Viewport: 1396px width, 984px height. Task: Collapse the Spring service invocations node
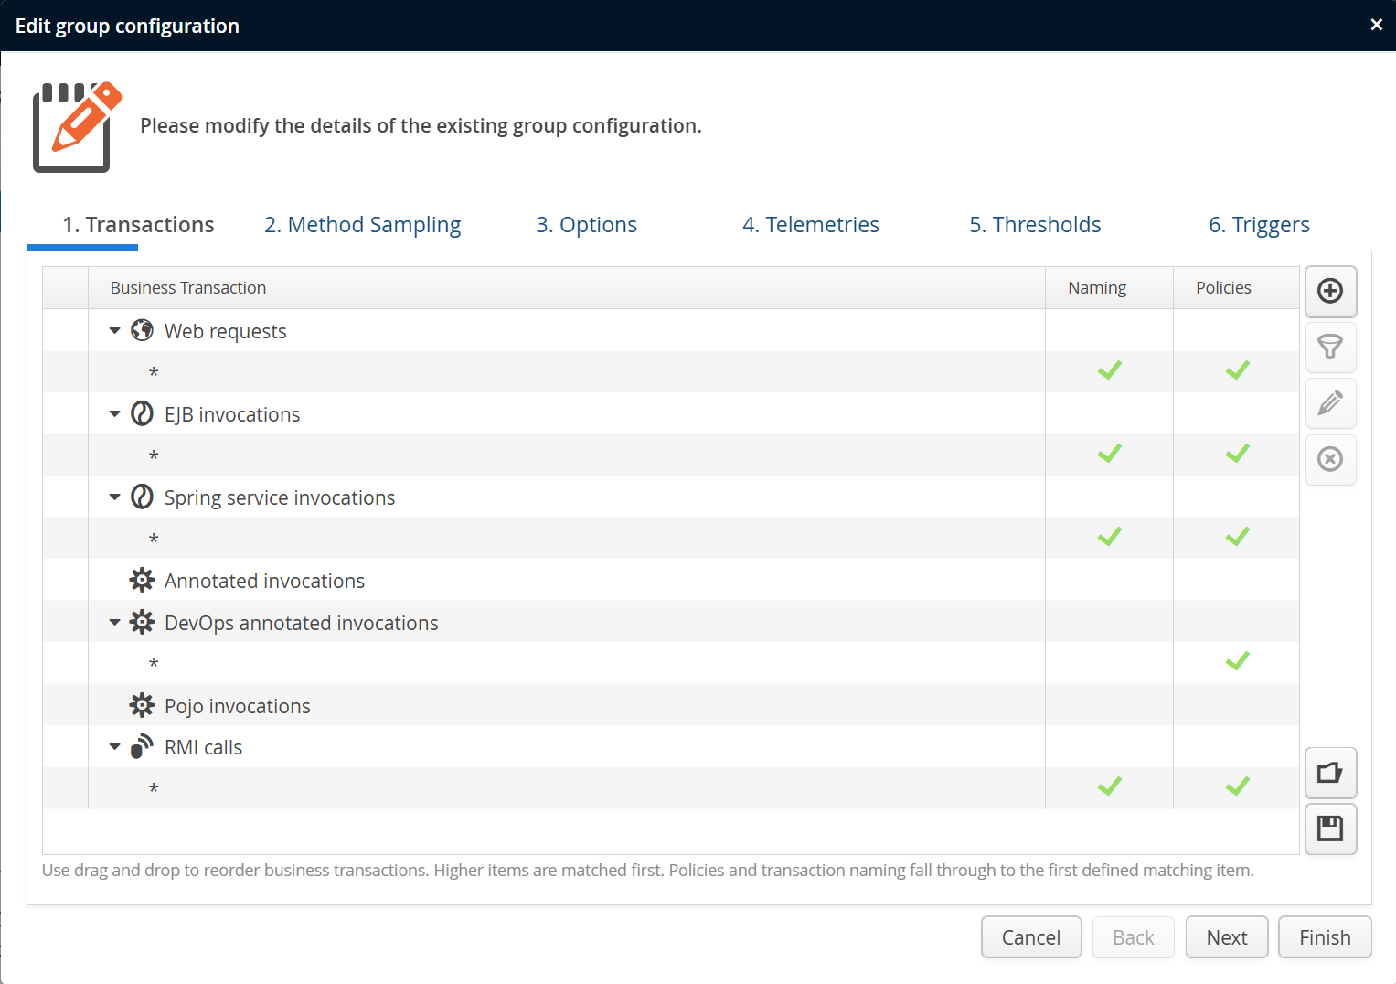[x=114, y=497]
